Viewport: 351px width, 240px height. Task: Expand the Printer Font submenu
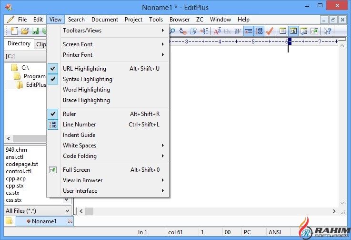click(108, 55)
